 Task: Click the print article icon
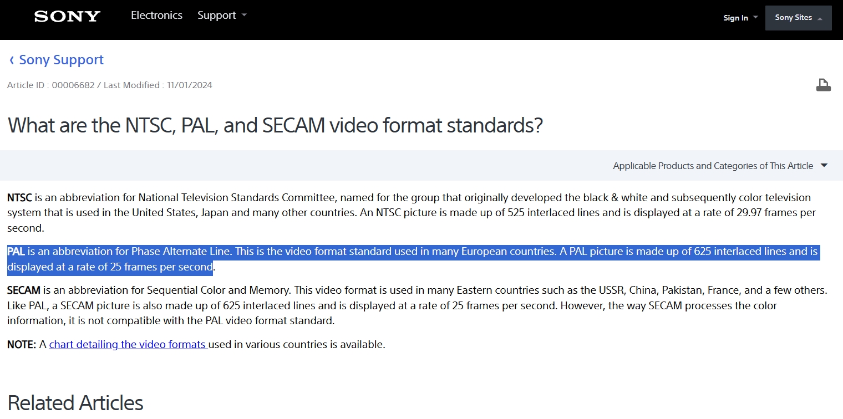(x=823, y=85)
